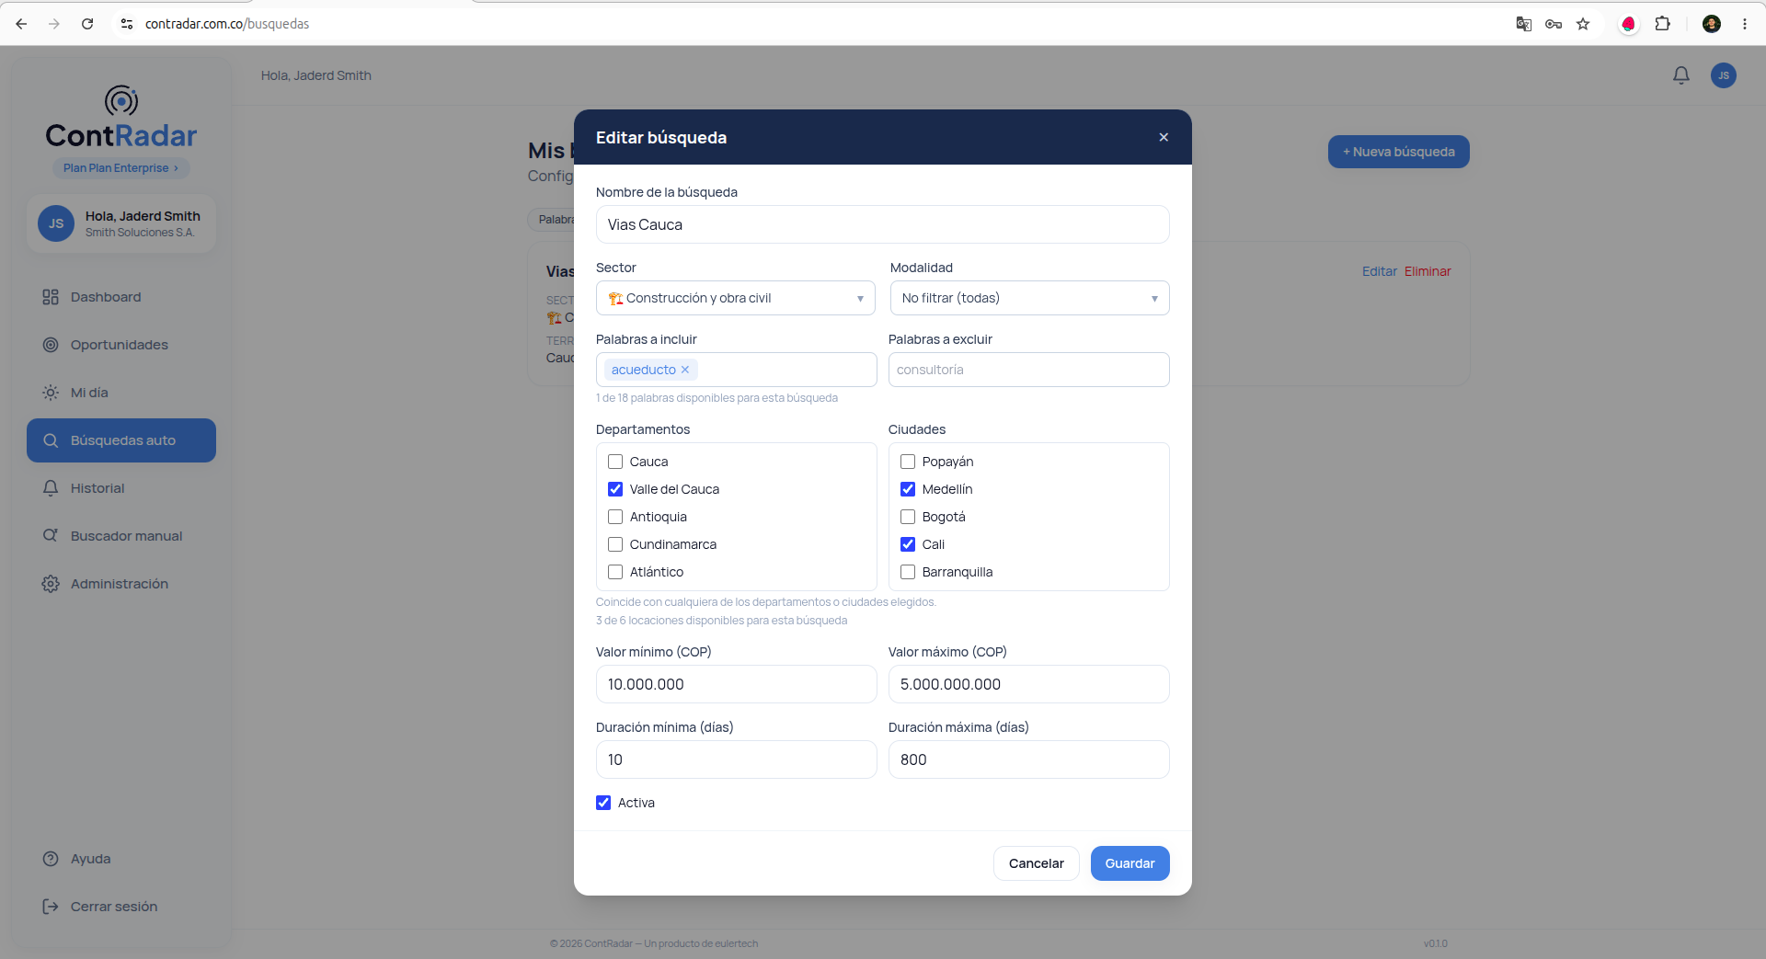Click Cancelar in the dialog

coord(1037,863)
